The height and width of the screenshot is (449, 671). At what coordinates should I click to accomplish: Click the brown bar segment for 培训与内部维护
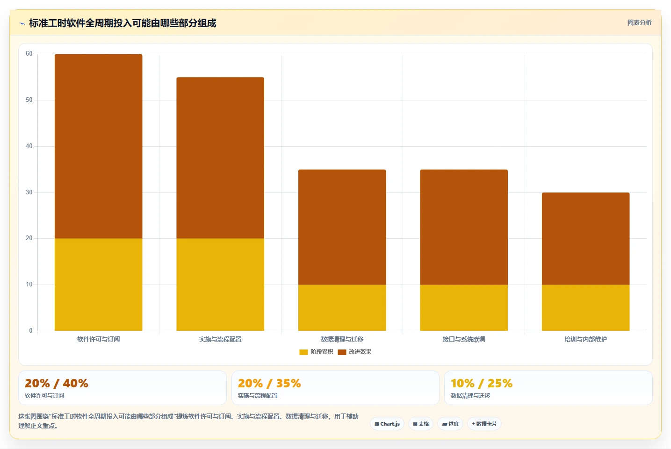coord(586,239)
